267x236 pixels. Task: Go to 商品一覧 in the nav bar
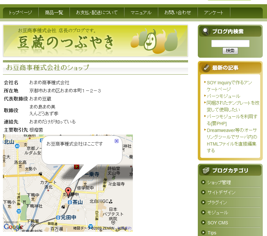pyautogui.click(x=54, y=13)
